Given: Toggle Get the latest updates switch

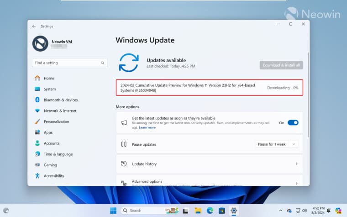Looking at the screenshot, I should pos(293,123).
